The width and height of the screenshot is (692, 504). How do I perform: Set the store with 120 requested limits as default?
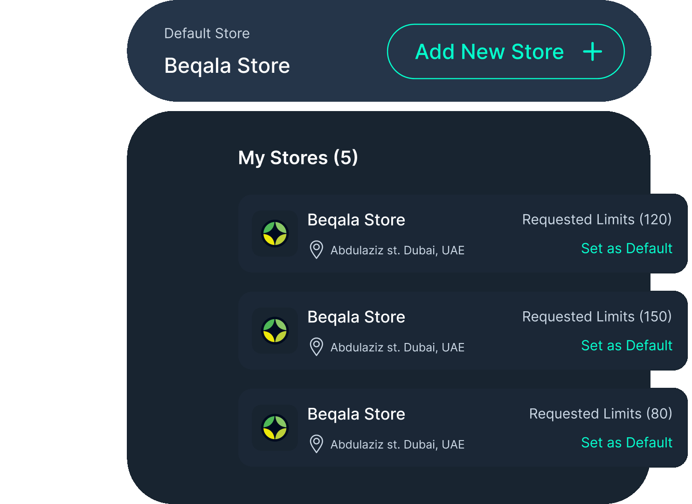pos(626,248)
